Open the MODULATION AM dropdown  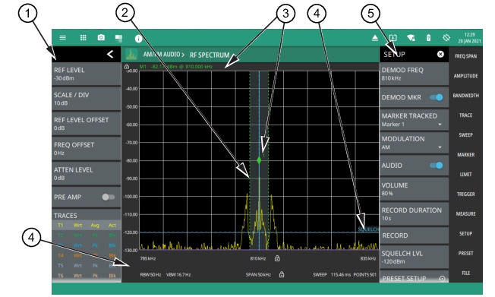click(x=414, y=143)
